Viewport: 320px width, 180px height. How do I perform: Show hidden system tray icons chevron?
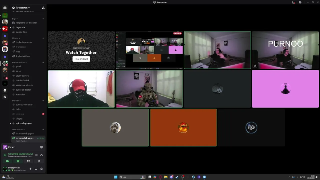click(x=289, y=177)
